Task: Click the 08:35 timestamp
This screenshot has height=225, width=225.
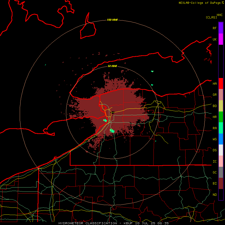Action: pos(163,223)
